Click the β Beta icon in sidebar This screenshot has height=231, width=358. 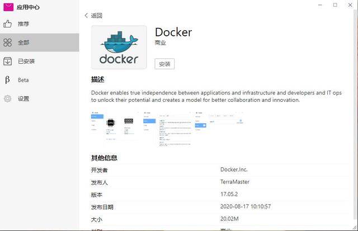(8, 80)
